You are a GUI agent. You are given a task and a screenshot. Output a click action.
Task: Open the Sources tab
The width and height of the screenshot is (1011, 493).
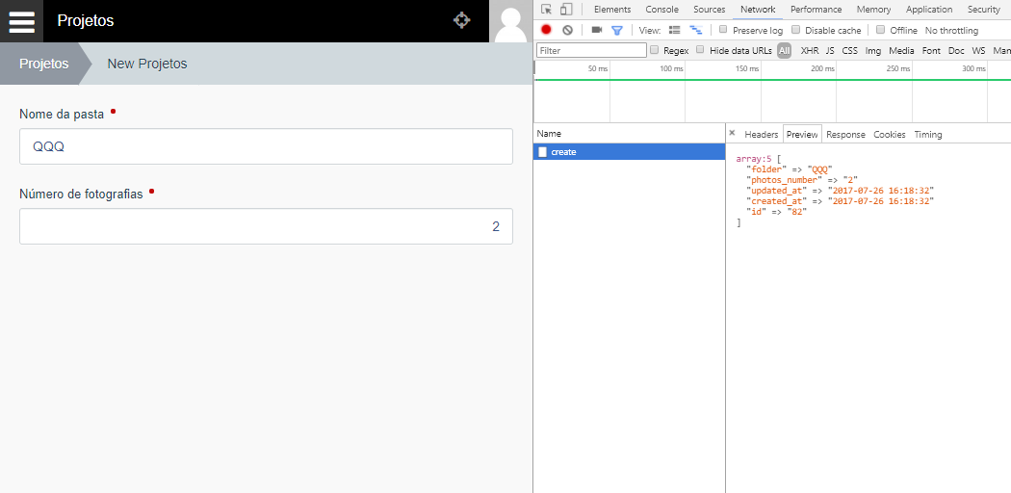pos(710,9)
